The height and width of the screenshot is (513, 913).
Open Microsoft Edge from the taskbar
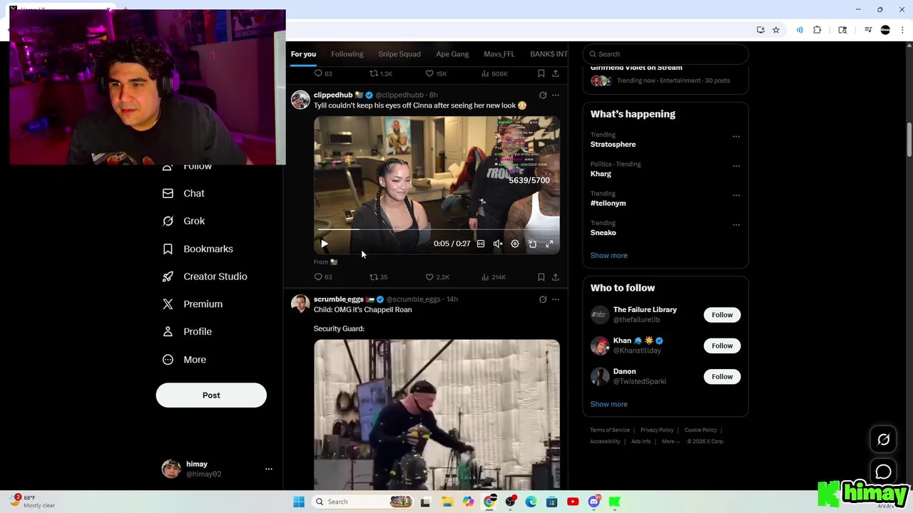(x=531, y=502)
